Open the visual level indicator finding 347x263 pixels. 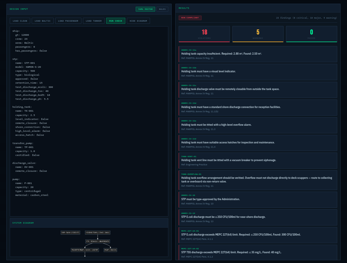pyautogui.click(x=258, y=72)
